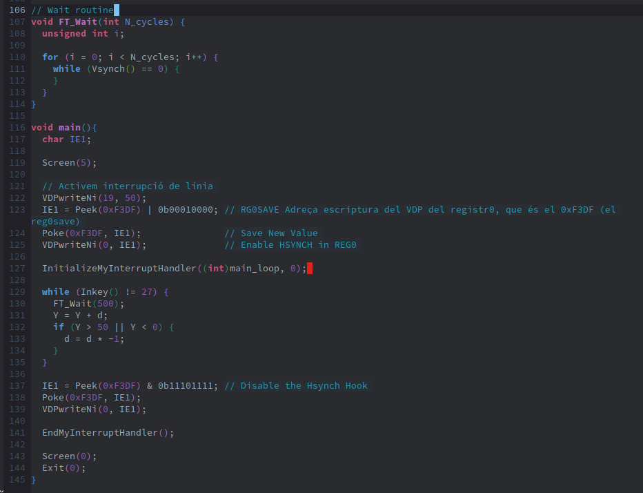The width and height of the screenshot is (643, 493).
Task: Click "while (Inkey() != 27) {" line
Action: coord(106,292)
